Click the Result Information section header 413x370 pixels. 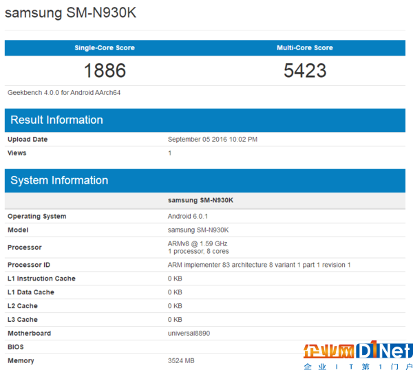pos(205,120)
